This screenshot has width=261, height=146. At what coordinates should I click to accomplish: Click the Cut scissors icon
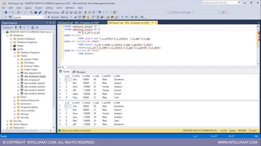click(x=85, y=13)
